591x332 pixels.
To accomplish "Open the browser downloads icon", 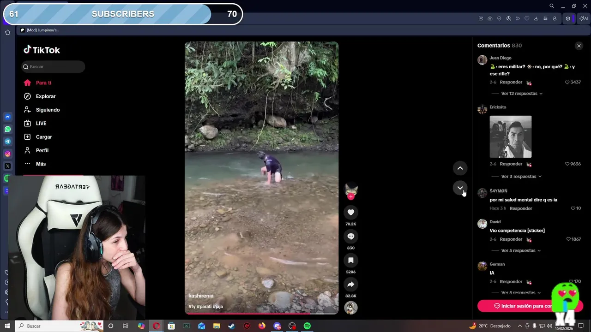I will [x=536, y=18].
